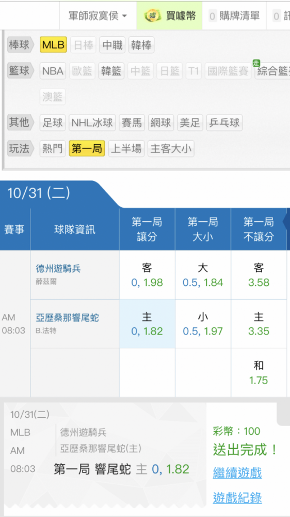
Task: Click the 棒球 category label
Action: 21,45
